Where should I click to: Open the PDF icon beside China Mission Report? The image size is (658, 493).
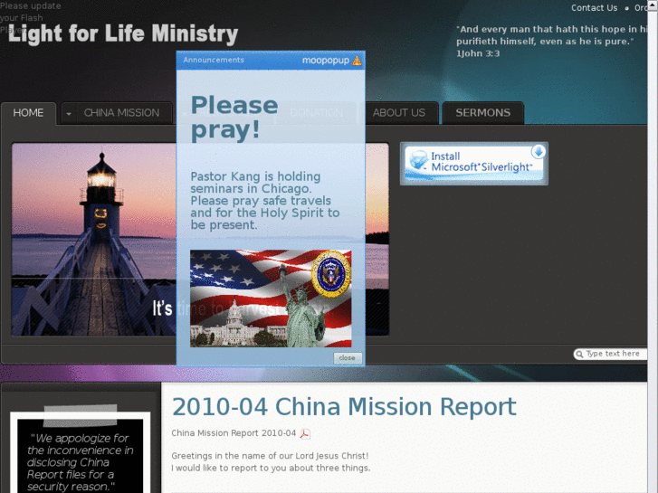305,433
